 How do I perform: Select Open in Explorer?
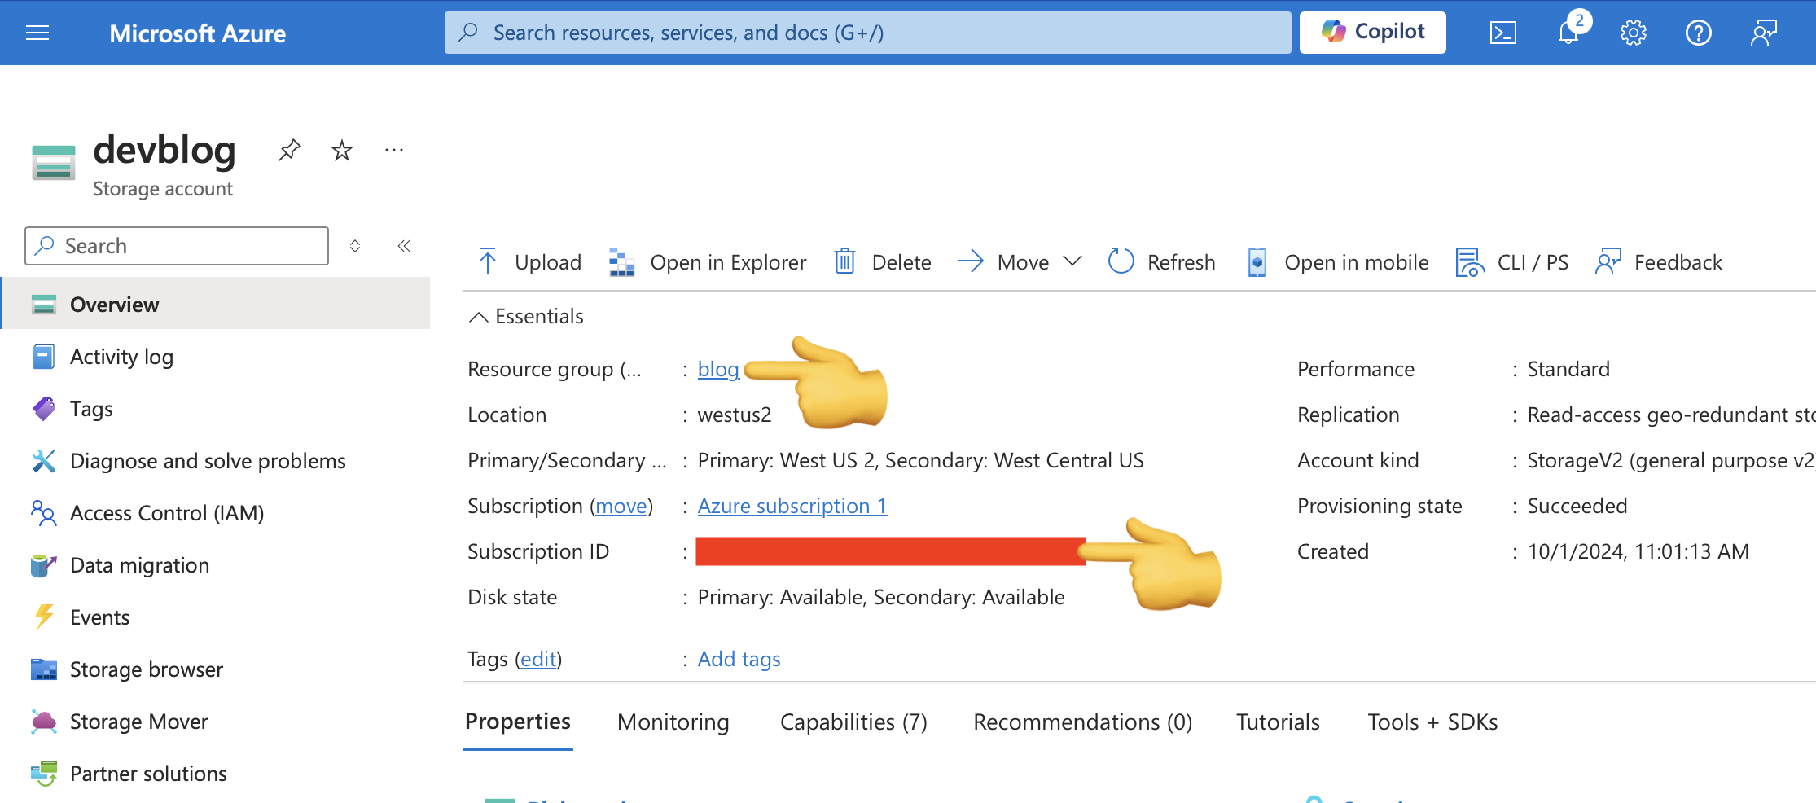coord(707,261)
